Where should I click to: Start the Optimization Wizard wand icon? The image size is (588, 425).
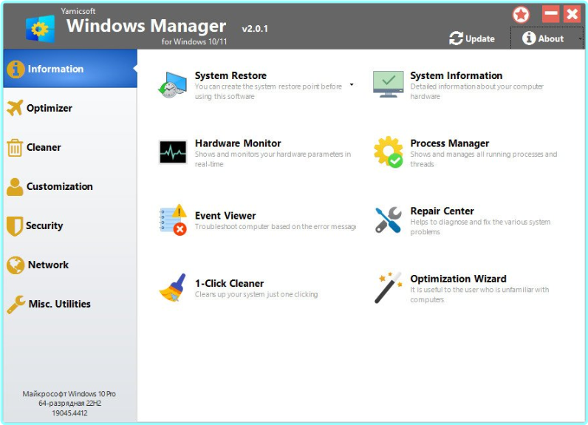[x=388, y=288]
